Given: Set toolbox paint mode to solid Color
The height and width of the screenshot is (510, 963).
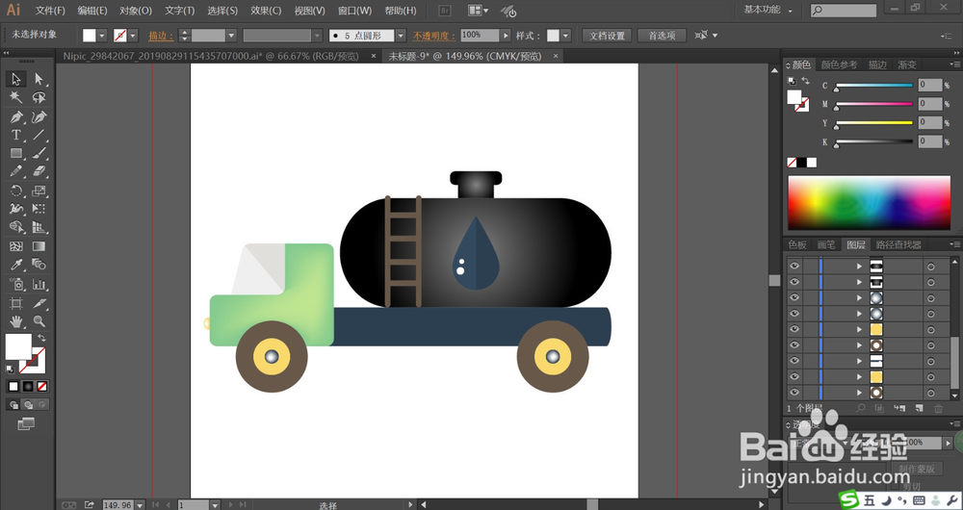Looking at the screenshot, I should click(13, 387).
